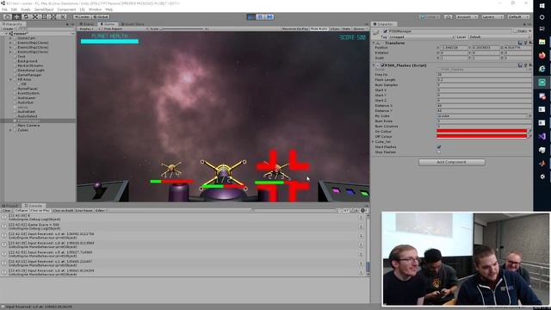Open the Component menu
This screenshot has height=310, width=551.
(x=66, y=9)
